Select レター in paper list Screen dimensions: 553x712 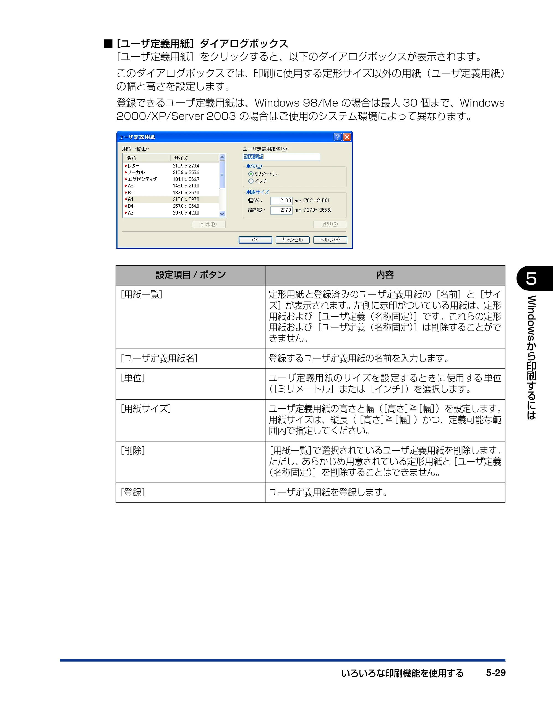point(171,166)
